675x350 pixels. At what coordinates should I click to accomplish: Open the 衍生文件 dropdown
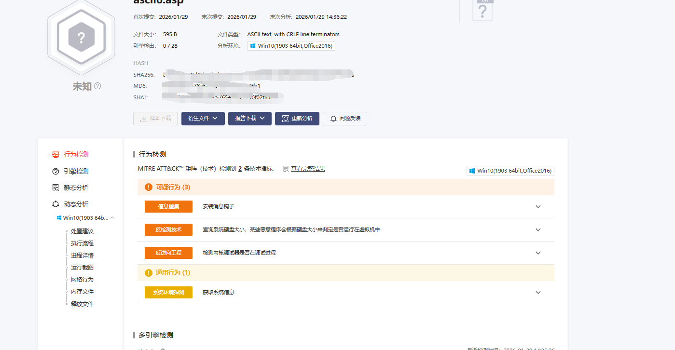[x=203, y=119]
